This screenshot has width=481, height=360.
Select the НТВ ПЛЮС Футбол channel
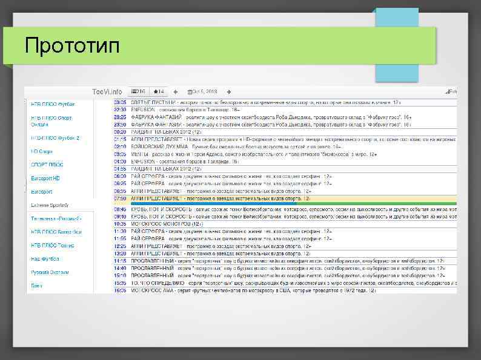pos(53,104)
